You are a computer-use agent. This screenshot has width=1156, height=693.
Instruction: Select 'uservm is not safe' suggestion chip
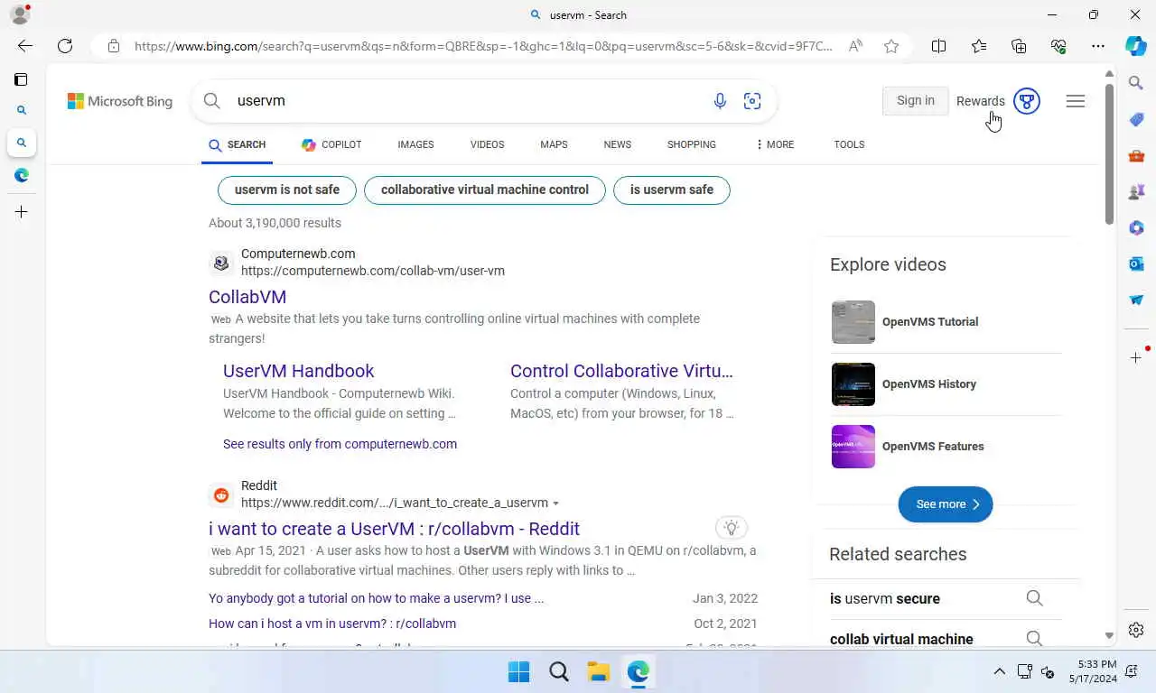coord(287,190)
